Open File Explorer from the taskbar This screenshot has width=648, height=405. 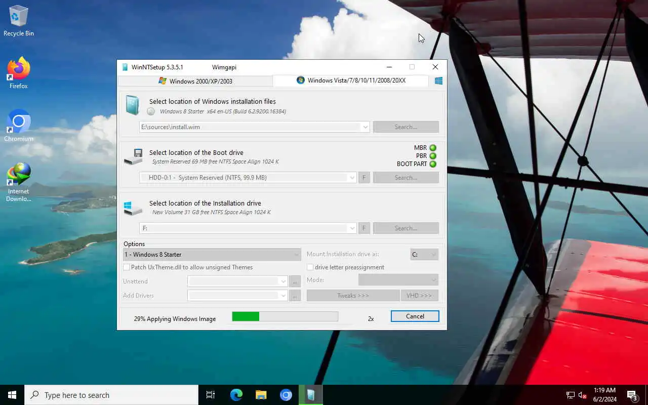(261, 395)
